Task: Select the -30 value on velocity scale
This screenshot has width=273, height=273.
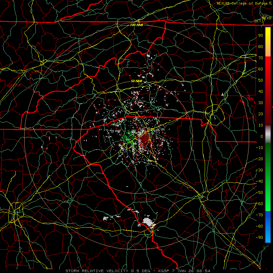Action: coord(259,170)
